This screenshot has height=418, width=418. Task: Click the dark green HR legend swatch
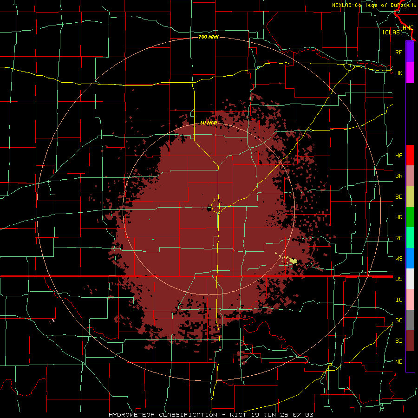tap(410, 217)
